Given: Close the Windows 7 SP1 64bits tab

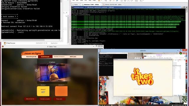Looking at the screenshot, I should click(x=100, y=5).
